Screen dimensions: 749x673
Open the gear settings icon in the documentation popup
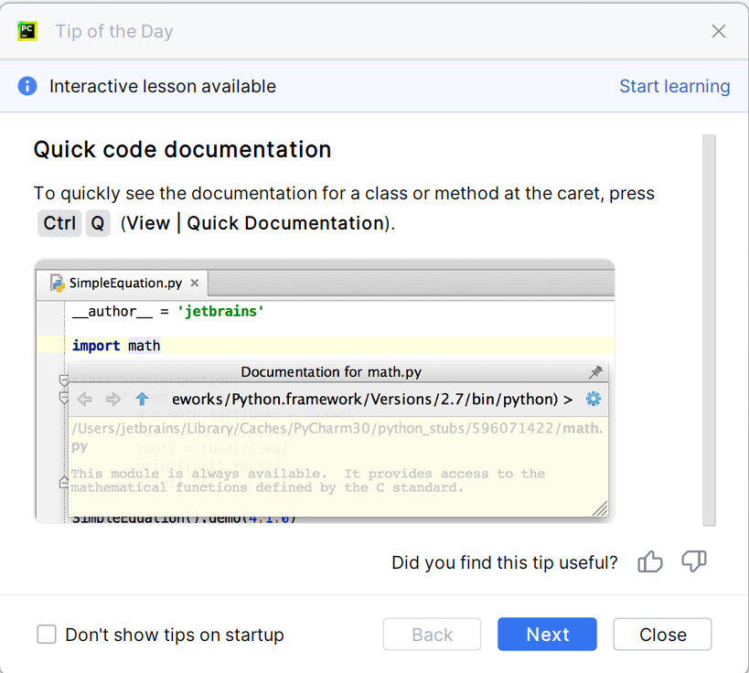pos(594,399)
